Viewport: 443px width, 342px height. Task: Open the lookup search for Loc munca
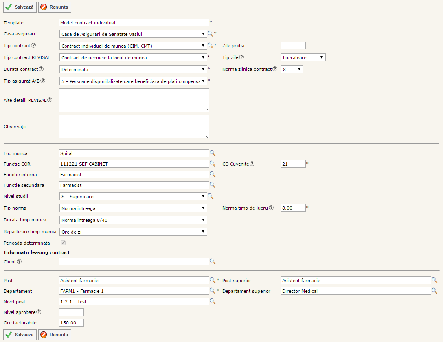coord(212,153)
